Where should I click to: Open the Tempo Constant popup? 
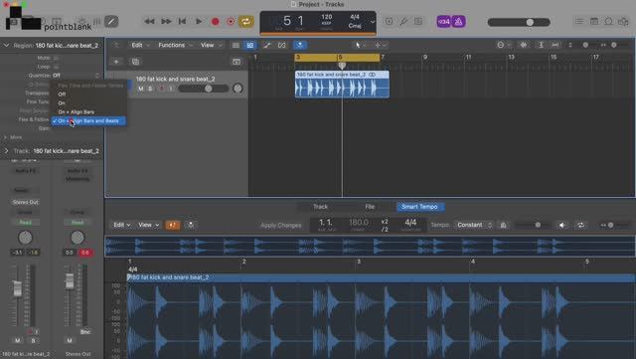coord(475,225)
